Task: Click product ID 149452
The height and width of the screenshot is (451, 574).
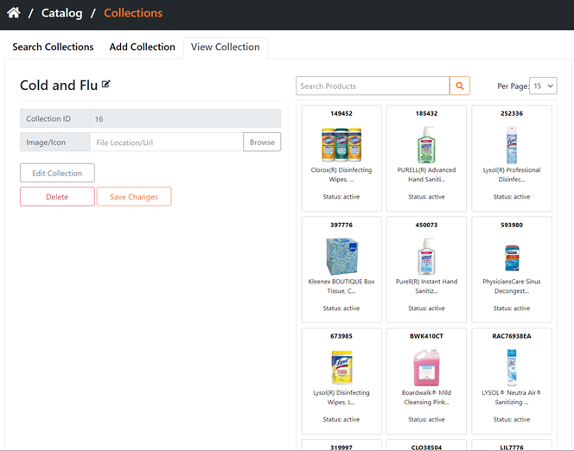Action: pyautogui.click(x=341, y=113)
